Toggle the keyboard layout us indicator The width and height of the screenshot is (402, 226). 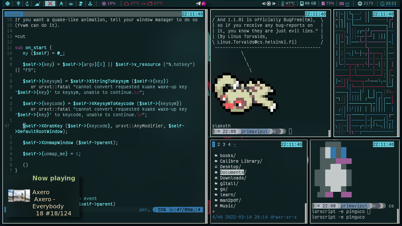345,3
